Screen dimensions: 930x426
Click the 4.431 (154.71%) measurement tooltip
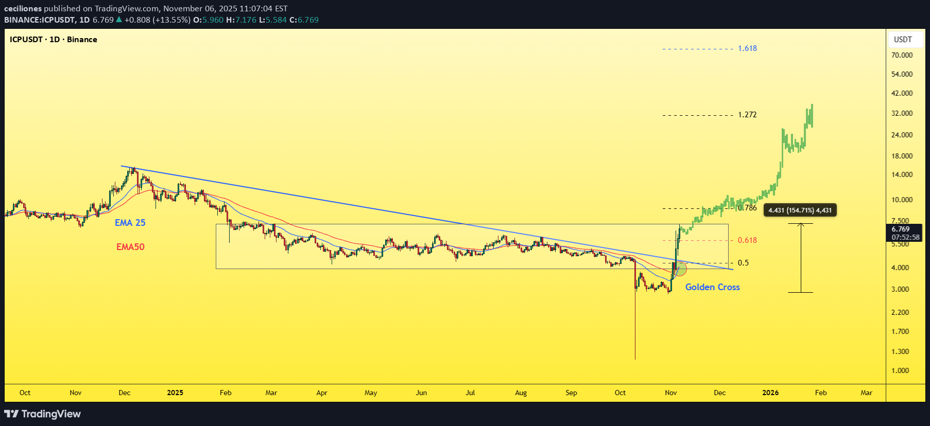tap(800, 210)
